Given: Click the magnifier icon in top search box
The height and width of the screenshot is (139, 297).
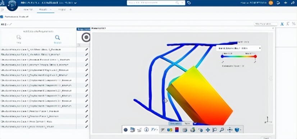Looking at the screenshot, I should click(177, 3).
